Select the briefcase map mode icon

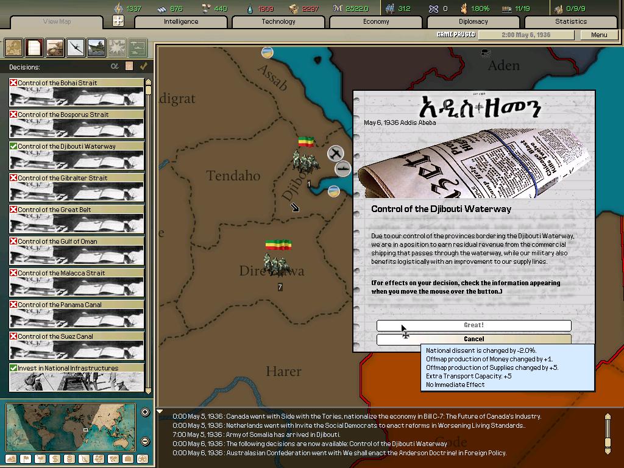(x=128, y=459)
